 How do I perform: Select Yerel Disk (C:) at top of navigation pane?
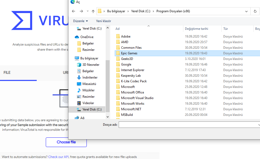pyautogui.click(x=89, y=28)
